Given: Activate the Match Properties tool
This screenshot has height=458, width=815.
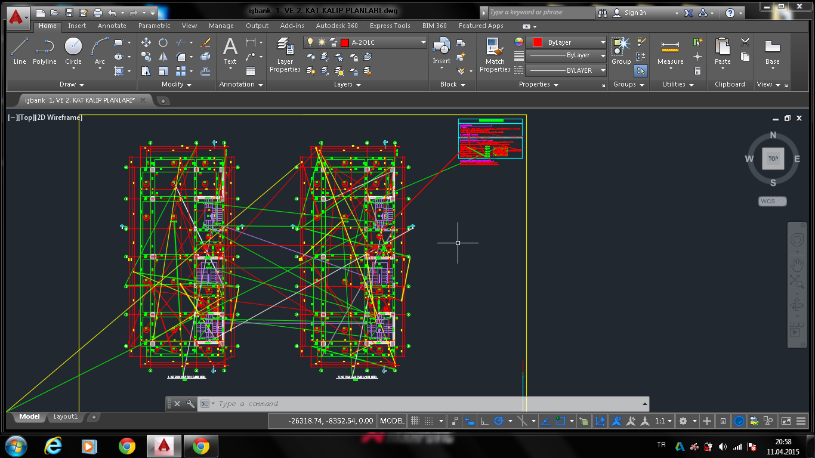Looking at the screenshot, I should click(495, 55).
